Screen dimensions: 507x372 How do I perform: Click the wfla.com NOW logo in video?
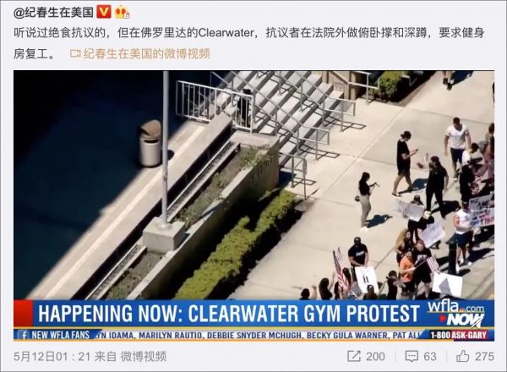[456, 314]
